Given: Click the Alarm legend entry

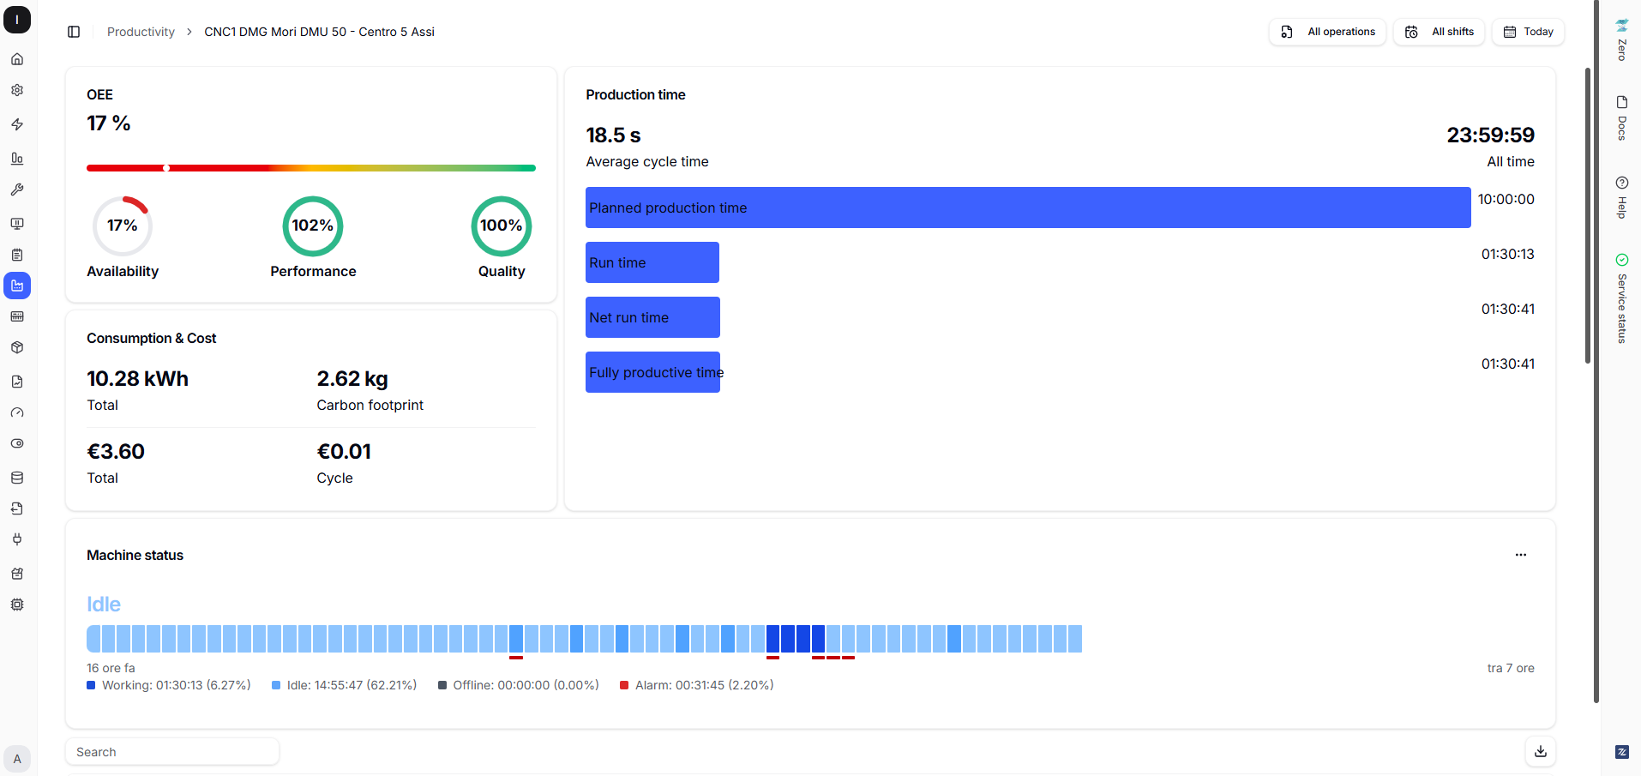Looking at the screenshot, I should click(x=697, y=685).
